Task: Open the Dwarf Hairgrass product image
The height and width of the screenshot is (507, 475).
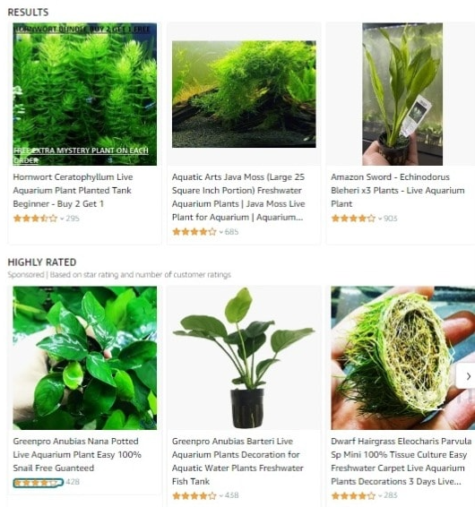Action: pyautogui.click(x=402, y=358)
